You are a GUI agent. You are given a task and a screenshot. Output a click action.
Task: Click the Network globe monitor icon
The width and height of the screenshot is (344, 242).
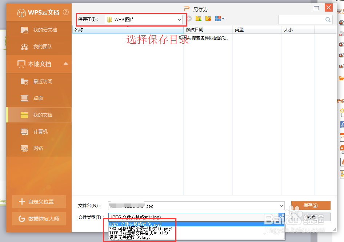point(24,148)
